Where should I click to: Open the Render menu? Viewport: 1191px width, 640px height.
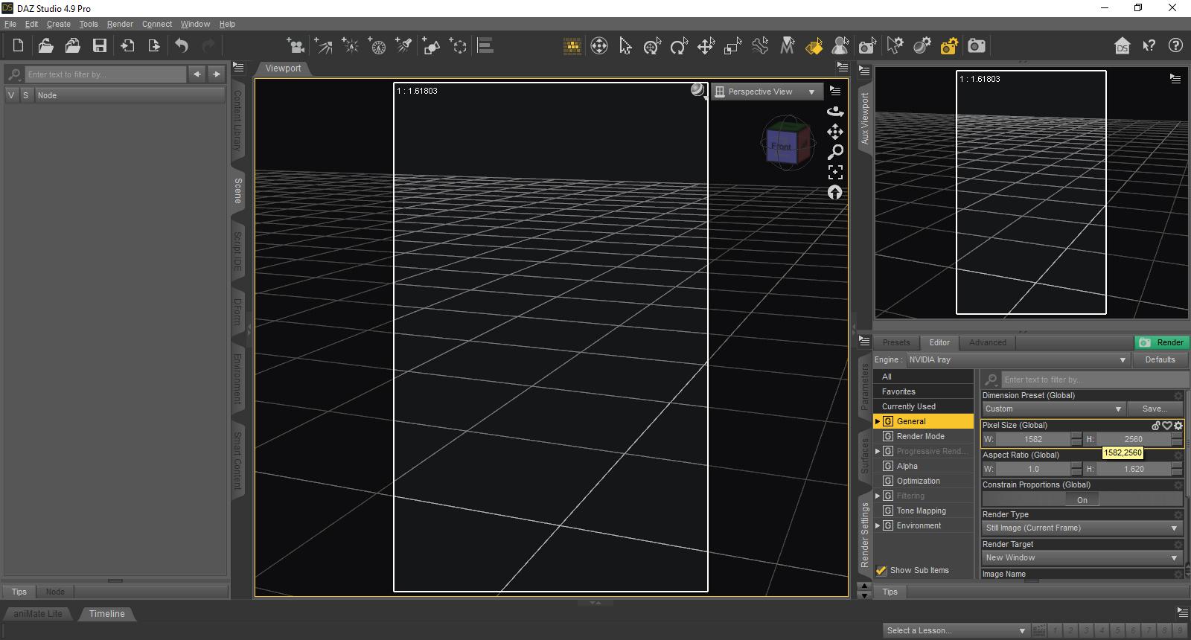[x=120, y=24]
